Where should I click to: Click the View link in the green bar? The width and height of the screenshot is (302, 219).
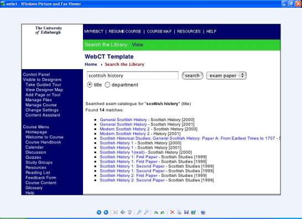[x=138, y=45]
